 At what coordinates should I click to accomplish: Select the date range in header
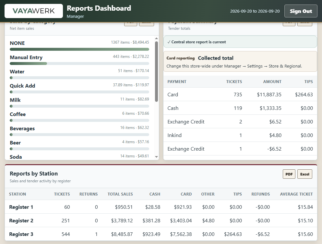point(255,11)
